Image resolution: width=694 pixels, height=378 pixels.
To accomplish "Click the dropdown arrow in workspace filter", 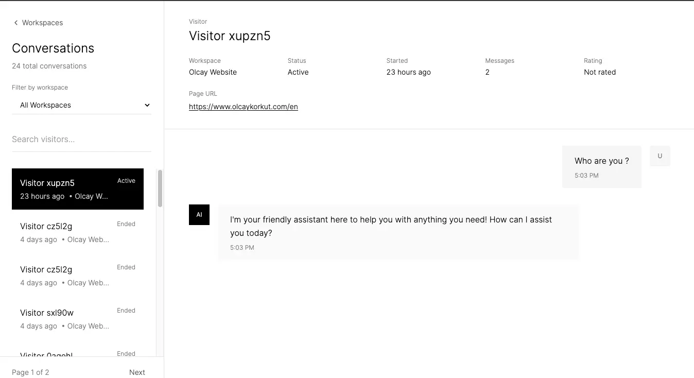I will [x=147, y=105].
